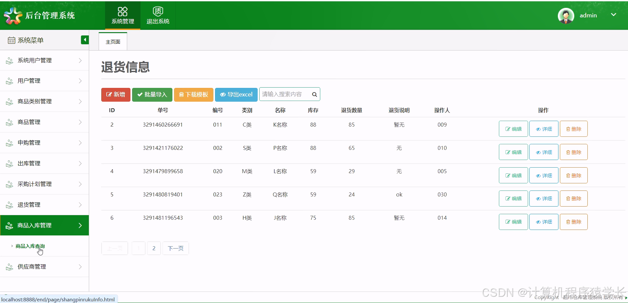Click the 退货数量 column header
Screen dimensions: 628x303
coord(351,110)
